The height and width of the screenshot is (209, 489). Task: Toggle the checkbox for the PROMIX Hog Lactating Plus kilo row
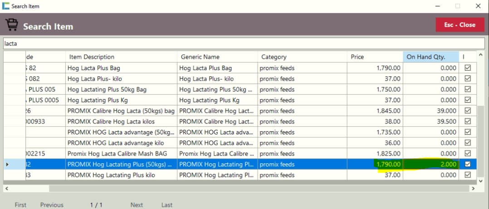(468, 175)
